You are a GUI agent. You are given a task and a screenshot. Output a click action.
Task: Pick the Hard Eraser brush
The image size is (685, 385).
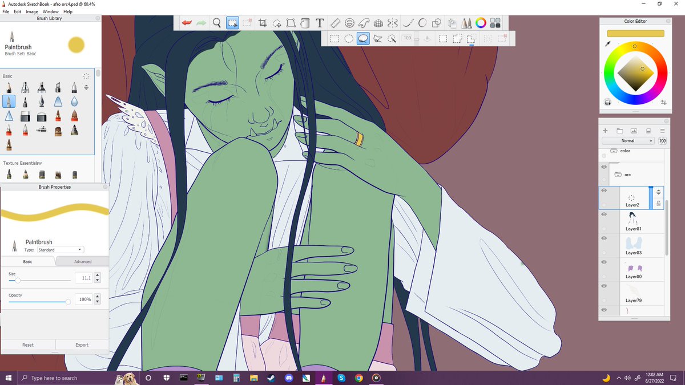[x=25, y=116]
